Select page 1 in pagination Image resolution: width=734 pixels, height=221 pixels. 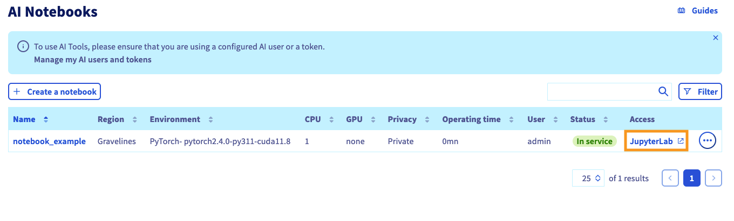click(x=692, y=178)
